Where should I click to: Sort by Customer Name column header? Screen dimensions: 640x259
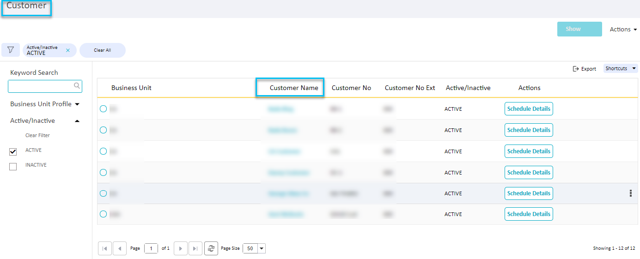[294, 88]
